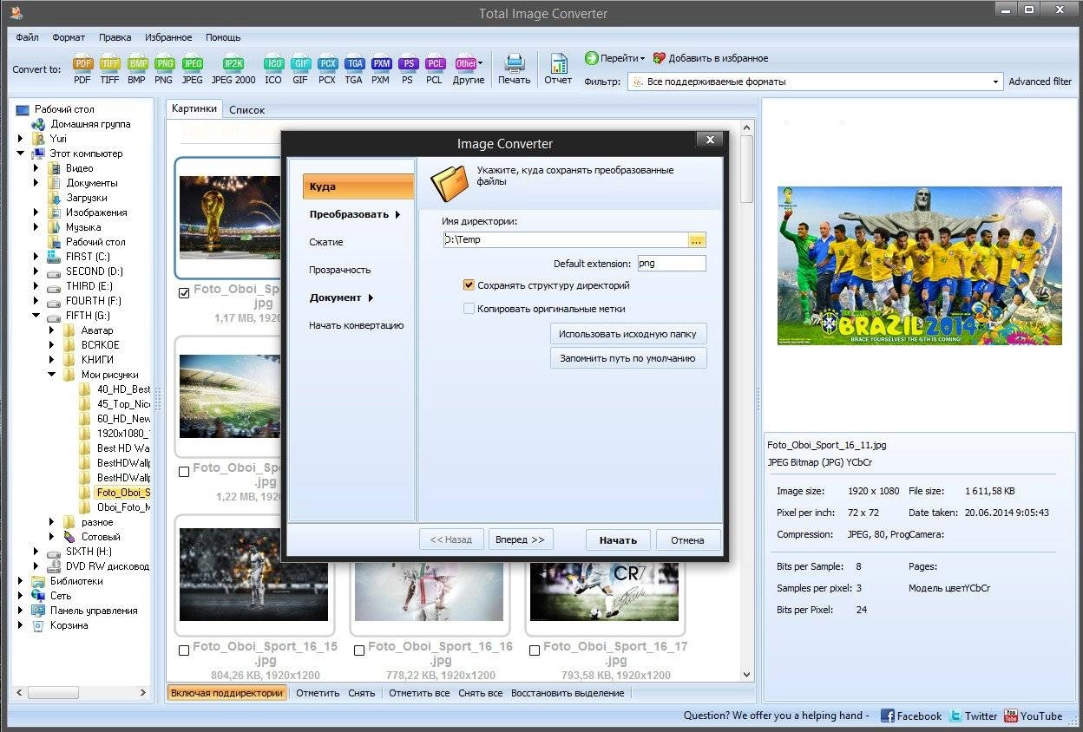Open the Помощь menu

pyautogui.click(x=223, y=37)
